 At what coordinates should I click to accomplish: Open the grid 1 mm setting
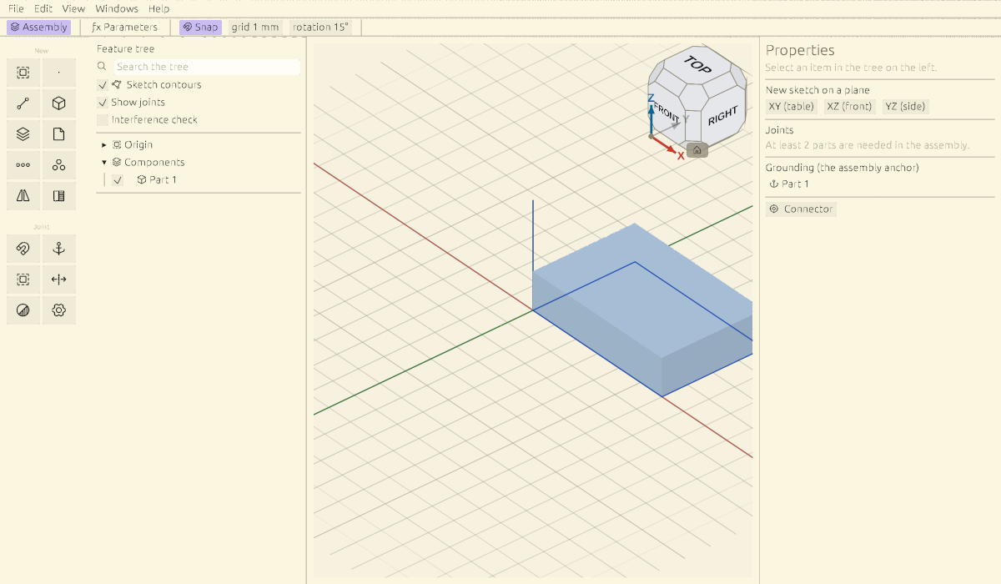[255, 28]
